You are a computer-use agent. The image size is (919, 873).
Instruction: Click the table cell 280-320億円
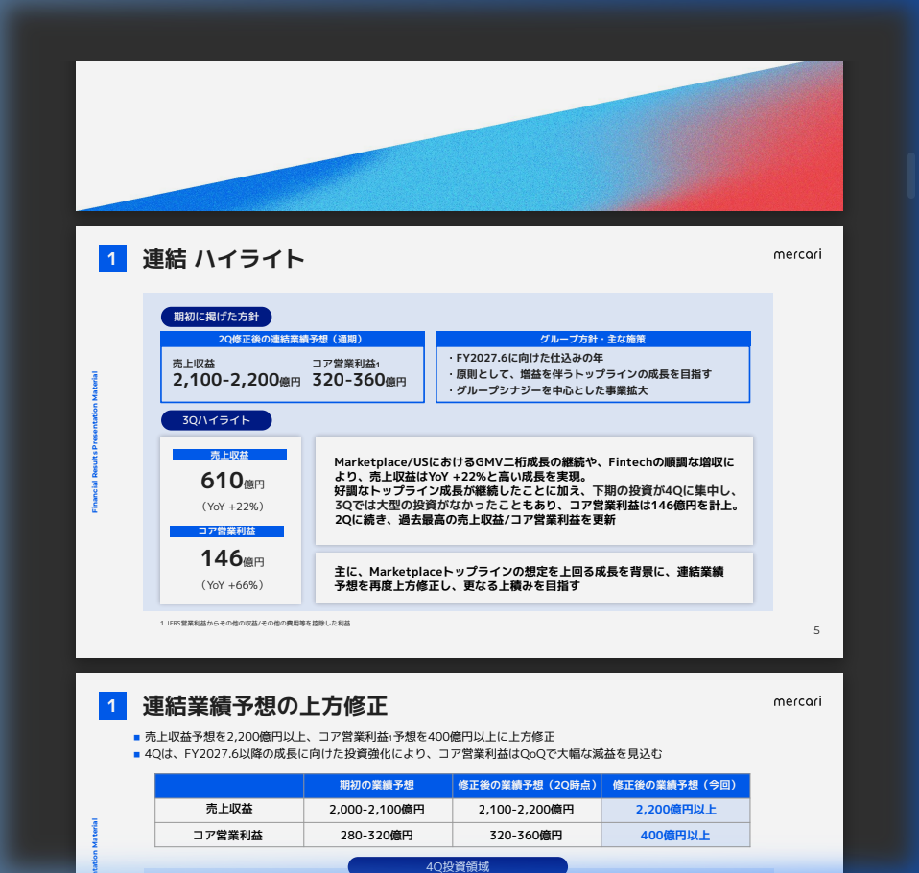click(x=377, y=836)
